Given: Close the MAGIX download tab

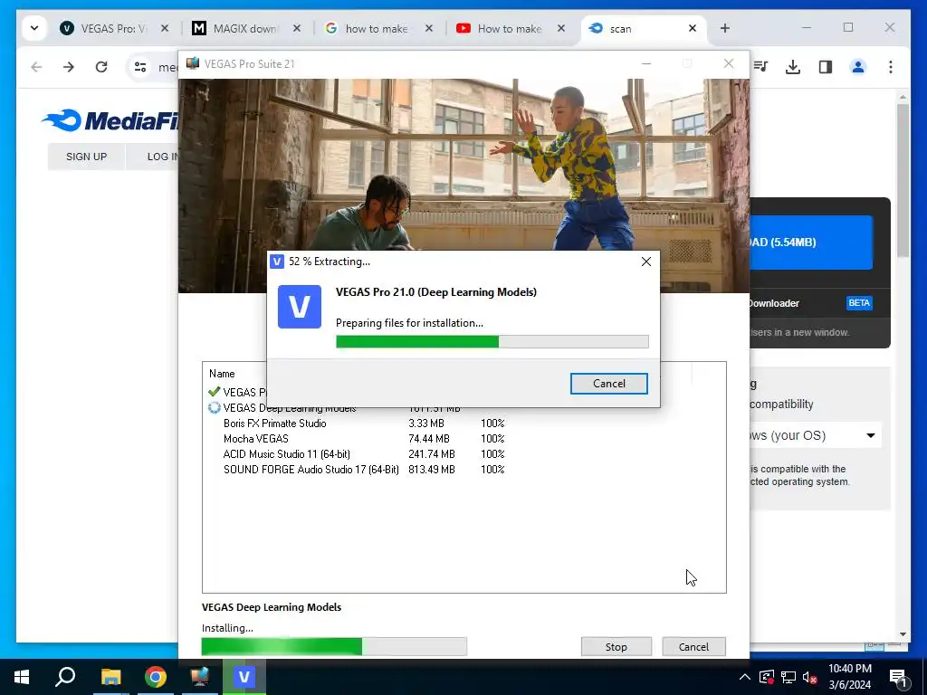Looking at the screenshot, I should click(x=297, y=28).
